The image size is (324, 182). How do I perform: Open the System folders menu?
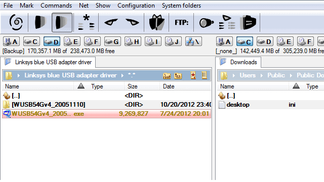point(181,6)
